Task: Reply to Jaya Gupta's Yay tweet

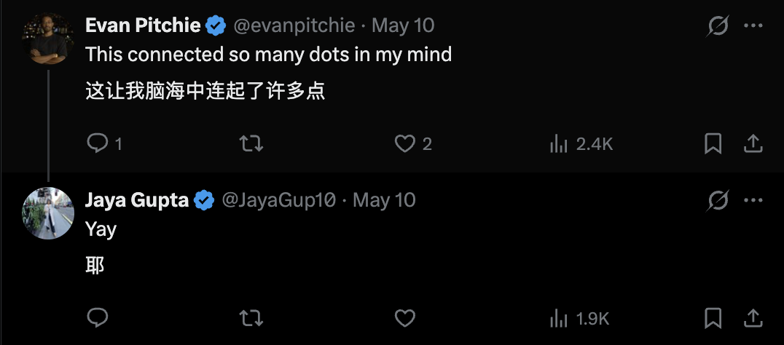Action: [x=98, y=318]
